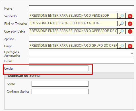The height and width of the screenshot is (111, 136).
Task: Open Vendedor search magnifier icon
Action: pyautogui.click(x=121, y=16)
